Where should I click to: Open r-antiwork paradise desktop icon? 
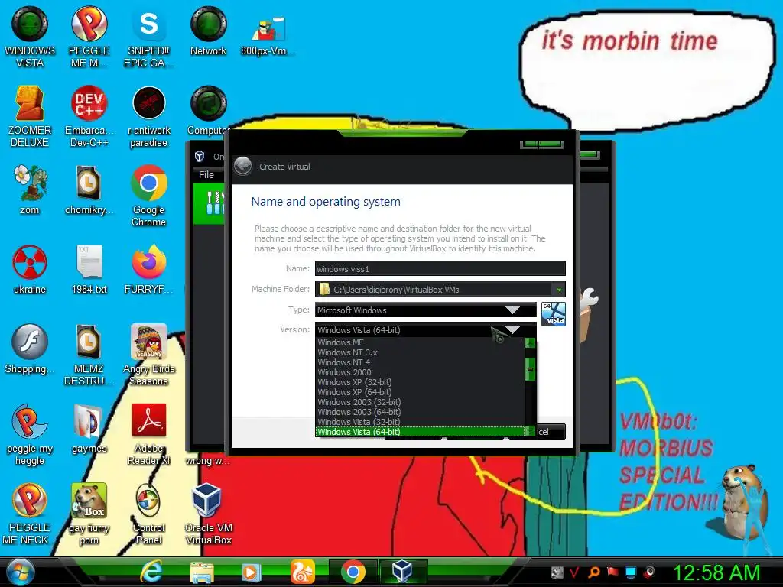point(148,116)
